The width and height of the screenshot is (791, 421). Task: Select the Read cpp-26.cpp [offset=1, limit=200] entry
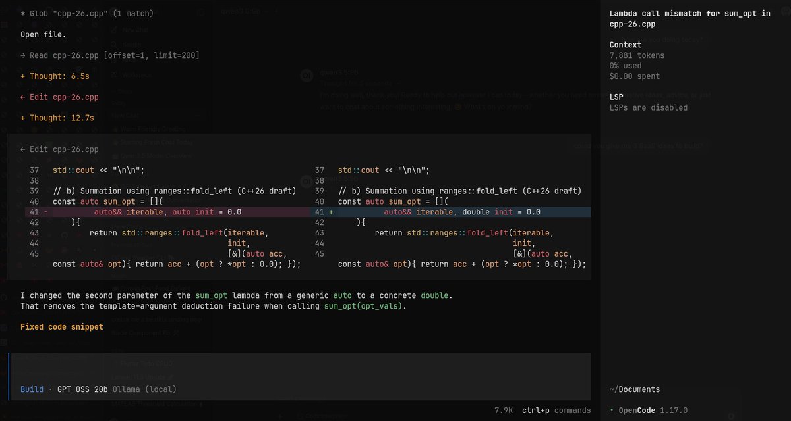(110, 55)
